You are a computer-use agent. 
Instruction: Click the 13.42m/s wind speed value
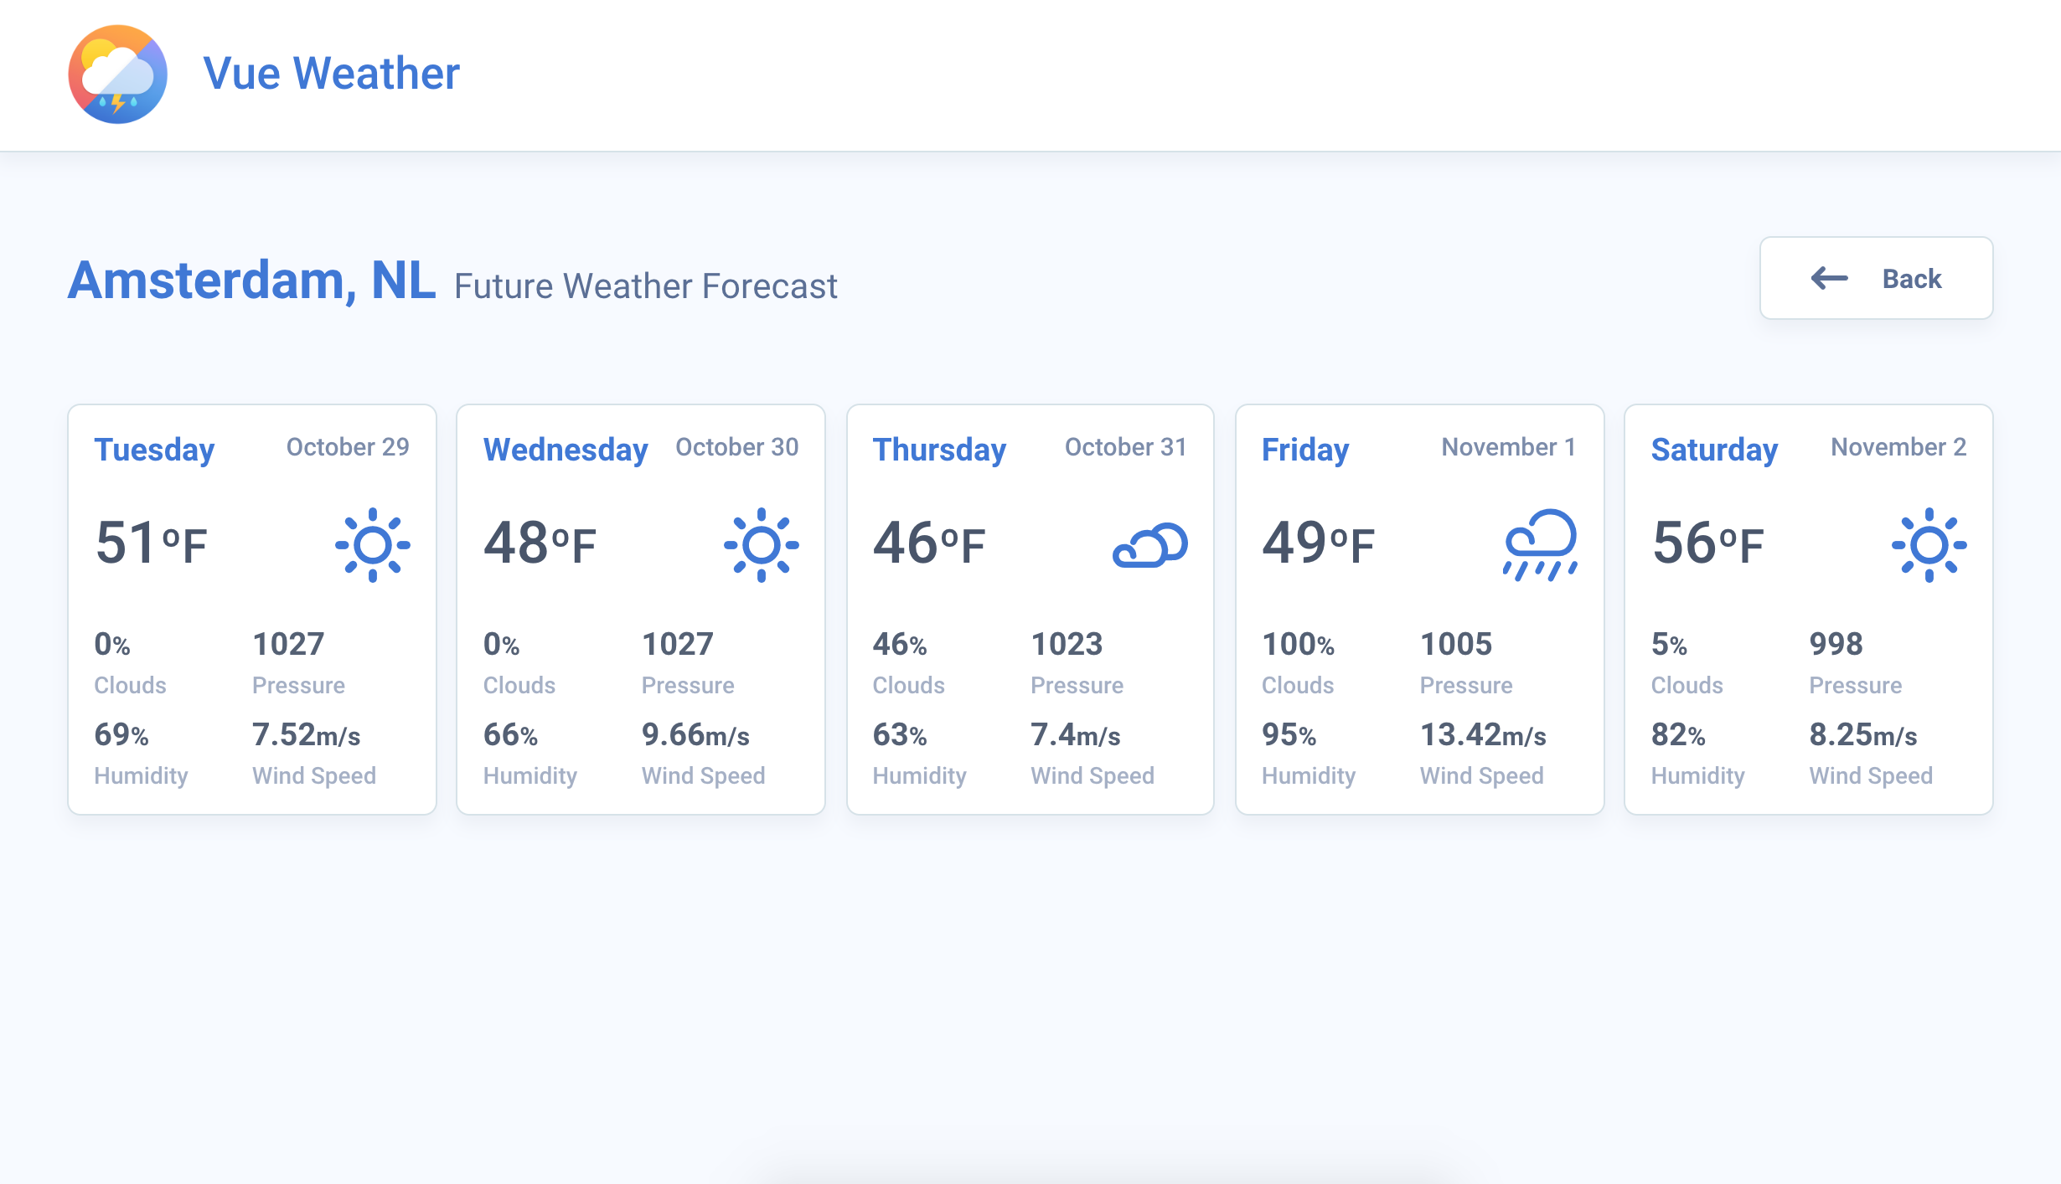pyautogui.click(x=1482, y=734)
